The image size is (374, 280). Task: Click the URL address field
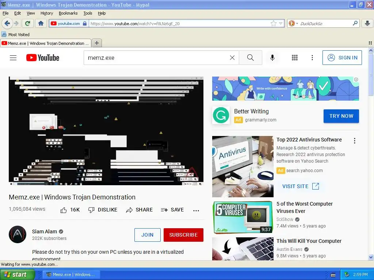point(180,23)
